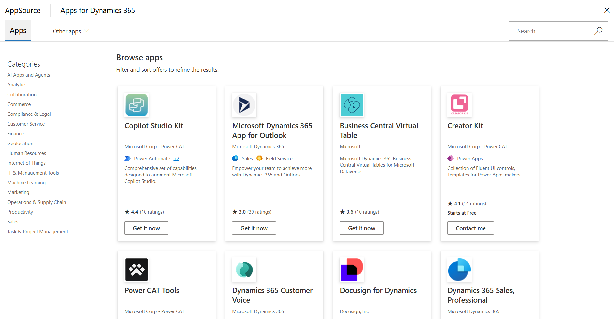This screenshot has width=614, height=319.
Task: Click the Power Automate product icon
Action: point(128,159)
